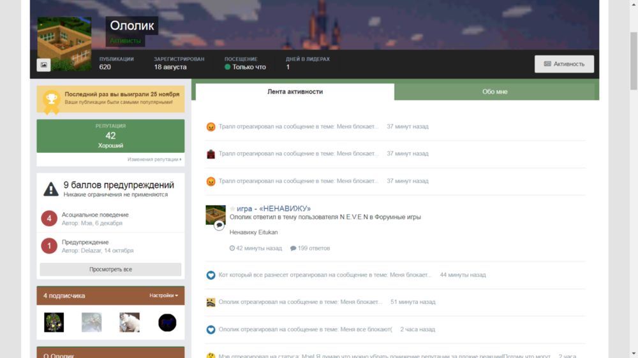Open the Меня все блокают( reaction entry
Image resolution: width=638 pixels, height=358 pixels.
[x=305, y=329]
